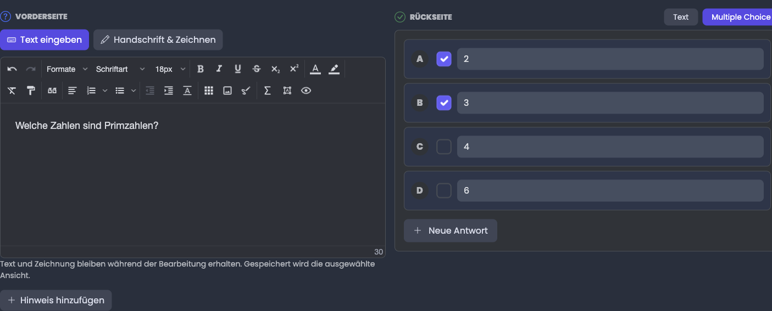Screen dimensions: 772x311
Task: Uncheck answer A checkbox
Action: point(444,59)
